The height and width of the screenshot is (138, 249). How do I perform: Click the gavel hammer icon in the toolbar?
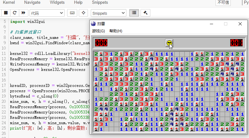pyautogui.click(x=145, y=13)
